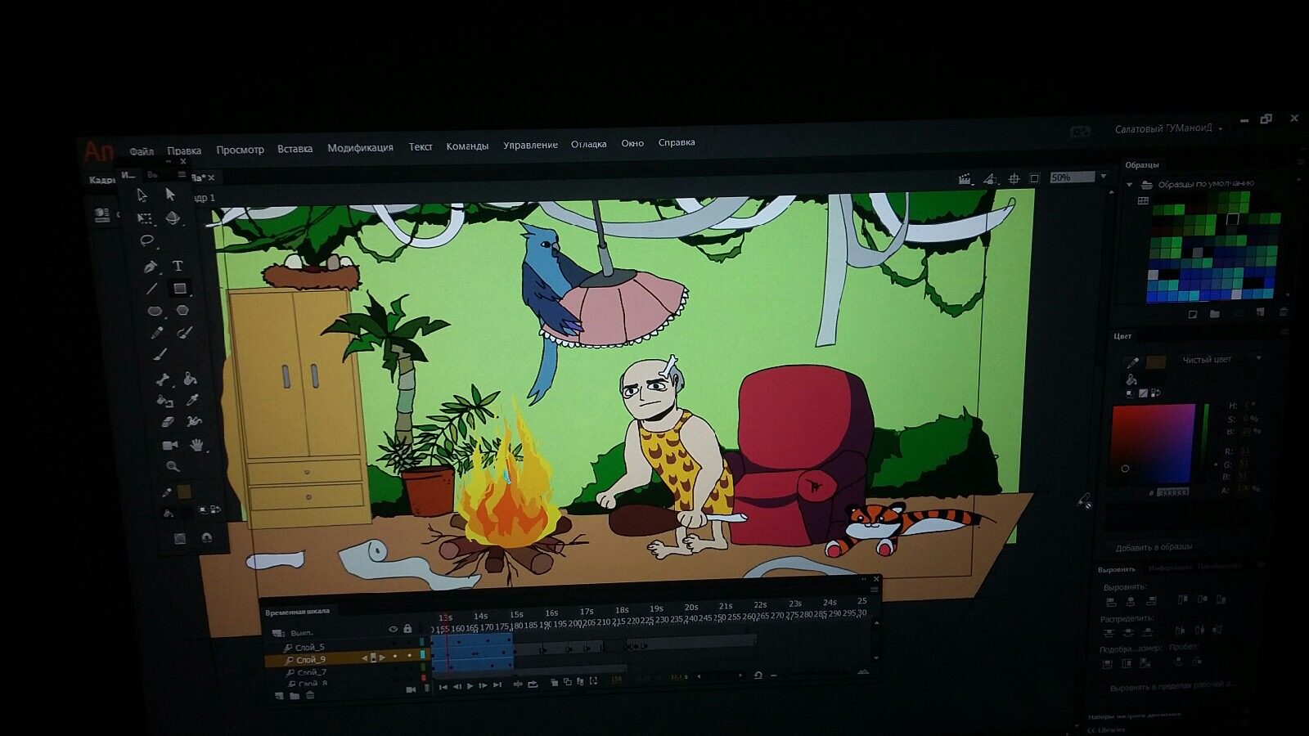Select the Paint Bucket tool
This screenshot has width=1309, height=736.
point(190,379)
